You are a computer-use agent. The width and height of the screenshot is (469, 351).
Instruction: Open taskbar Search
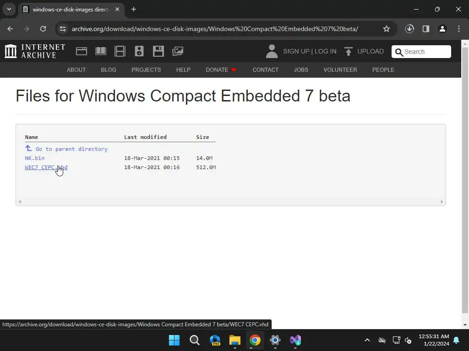pos(194,340)
